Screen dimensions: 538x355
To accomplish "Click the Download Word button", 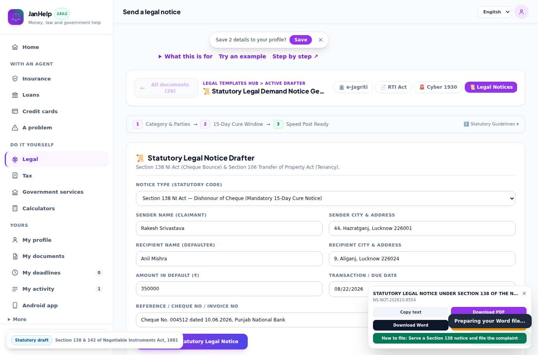I will click(411, 325).
